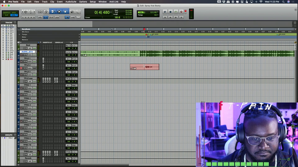Open the AudioSuite menu
Viewport: 298px width, 167px height.
click(71, 2)
